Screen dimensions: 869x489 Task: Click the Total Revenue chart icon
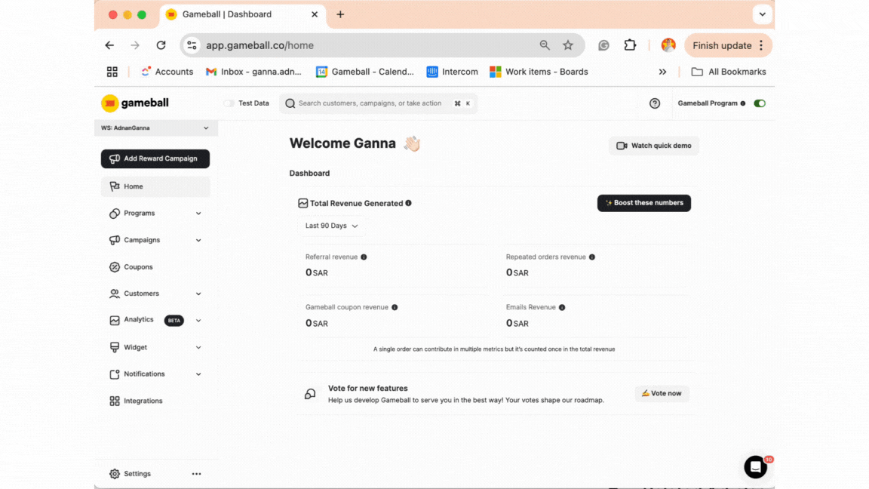(x=303, y=204)
